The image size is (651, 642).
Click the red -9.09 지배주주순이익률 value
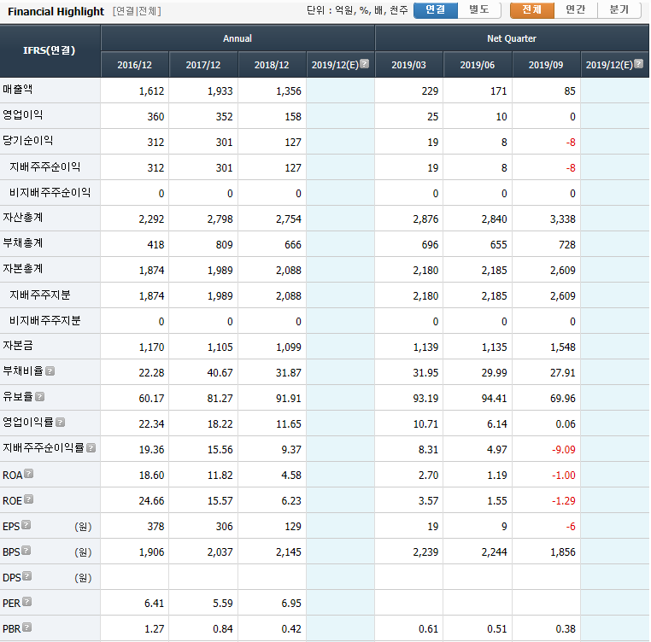563,450
